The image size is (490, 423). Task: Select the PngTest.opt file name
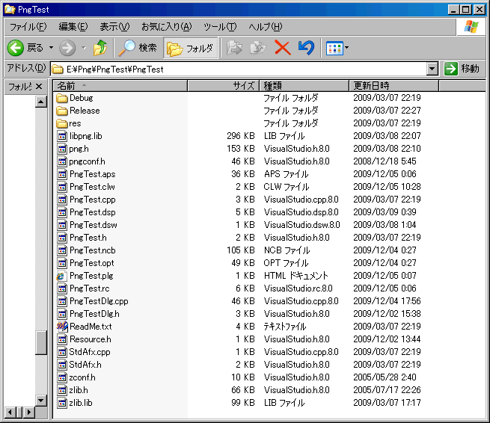click(92, 263)
